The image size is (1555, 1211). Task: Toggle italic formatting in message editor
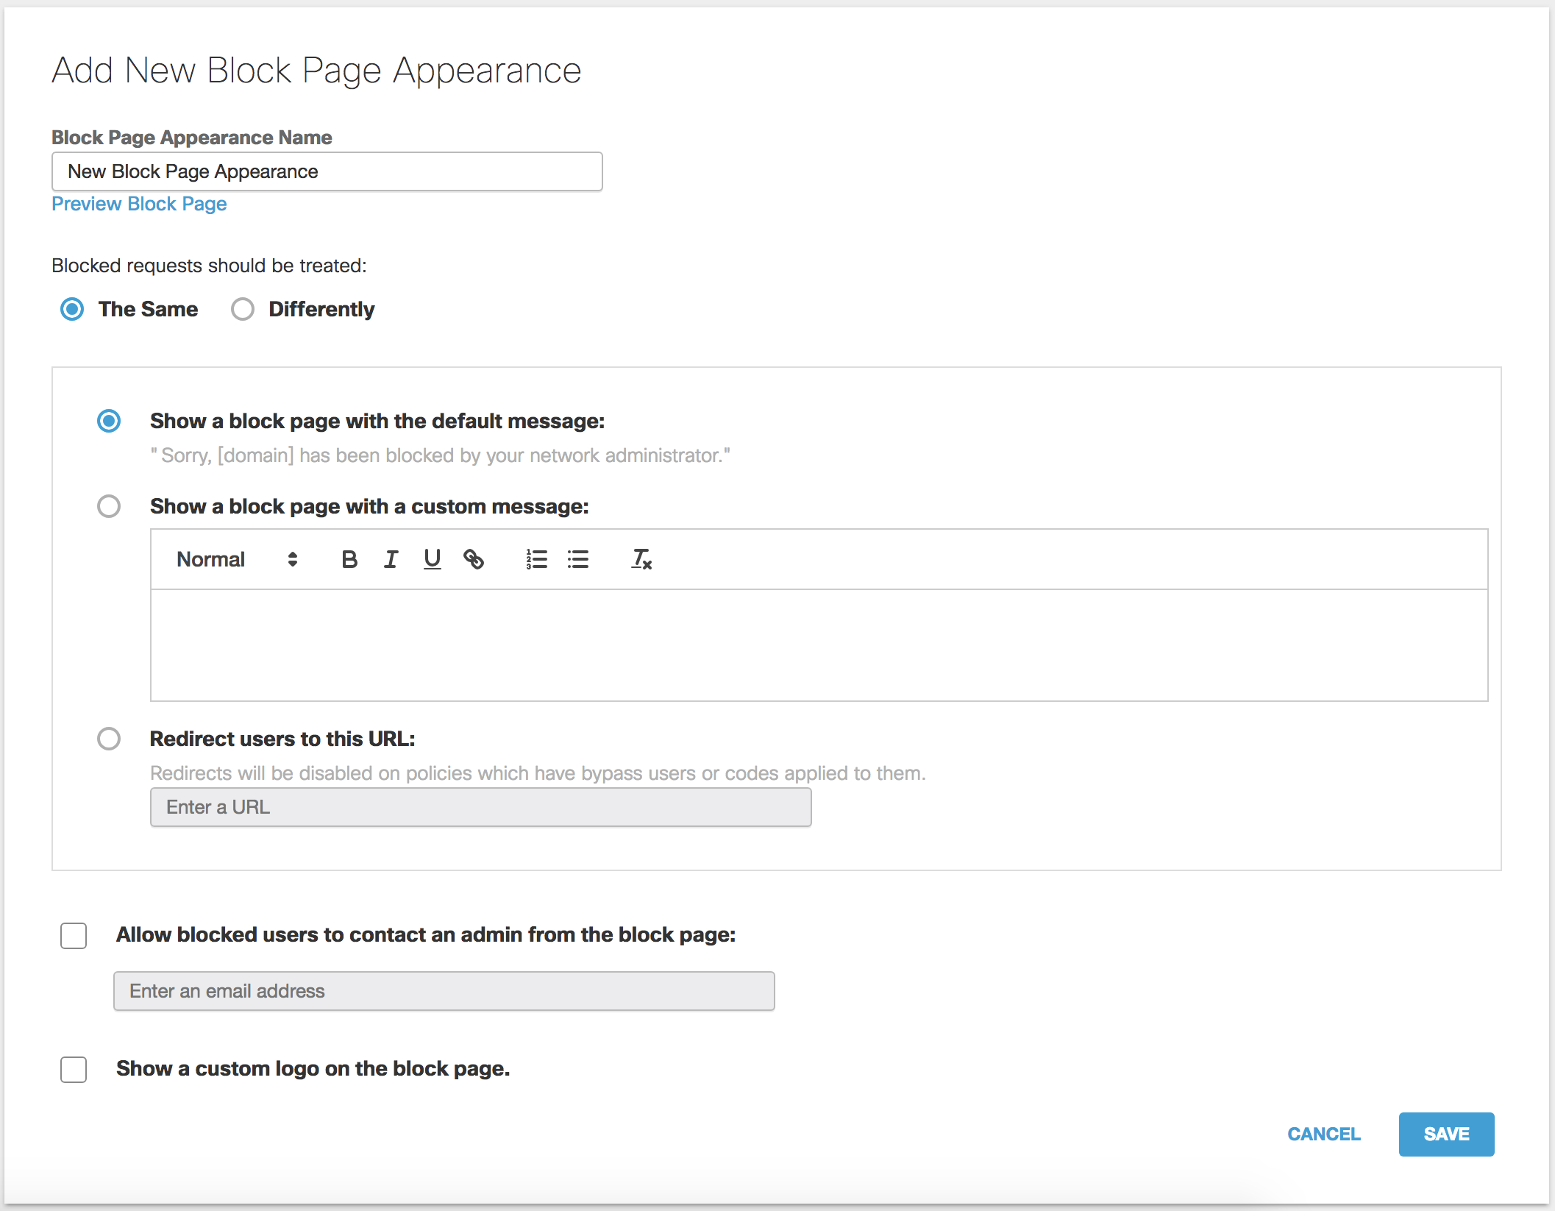click(391, 560)
